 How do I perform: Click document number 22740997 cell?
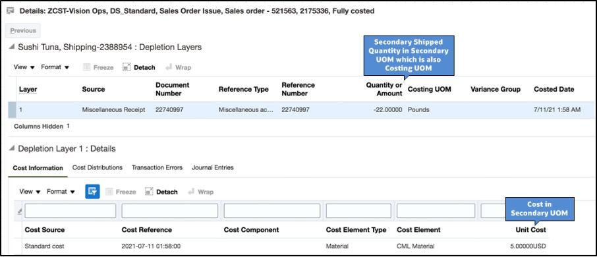[169, 109]
